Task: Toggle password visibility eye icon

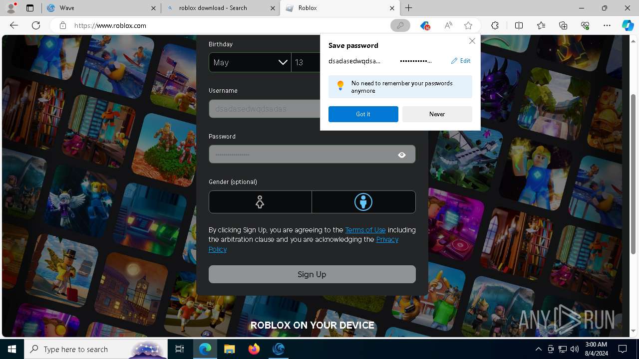Action: 402,155
